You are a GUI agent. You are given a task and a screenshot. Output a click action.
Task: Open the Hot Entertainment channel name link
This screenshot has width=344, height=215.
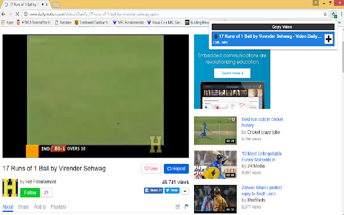click(41, 182)
